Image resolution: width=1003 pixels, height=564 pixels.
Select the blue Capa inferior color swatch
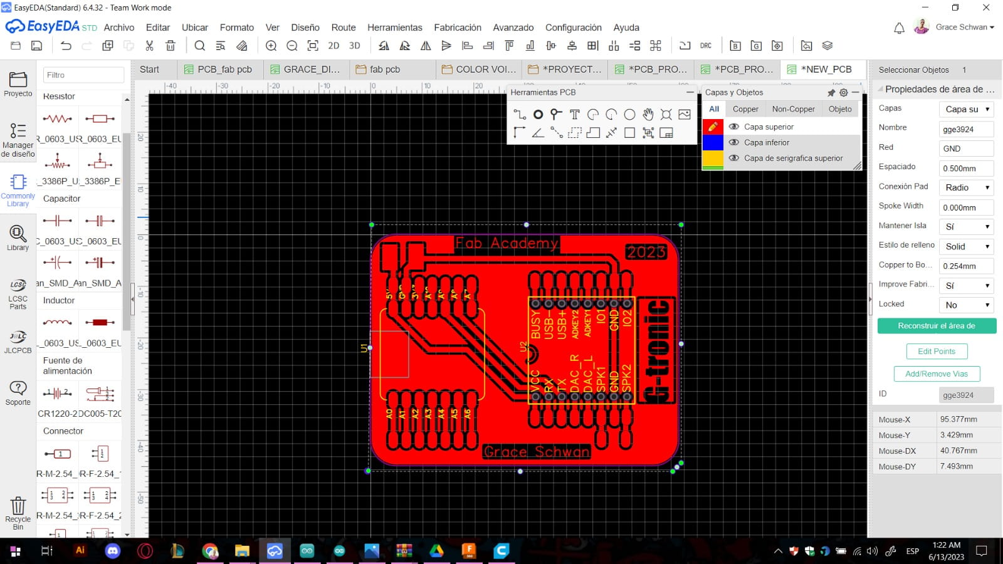pyautogui.click(x=713, y=142)
